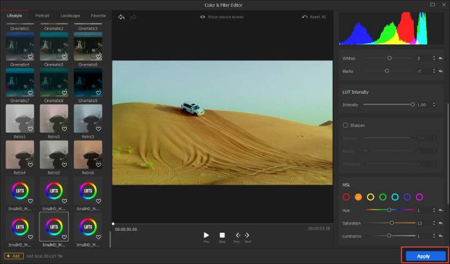
Task: Favorite the Retro1 filter heart icon
Action: click(x=30, y=129)
